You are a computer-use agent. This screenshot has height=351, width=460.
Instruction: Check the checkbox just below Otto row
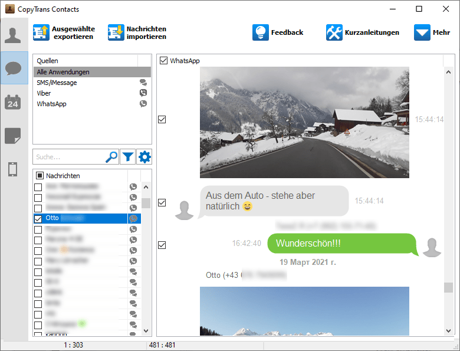(x=38, y=229)
